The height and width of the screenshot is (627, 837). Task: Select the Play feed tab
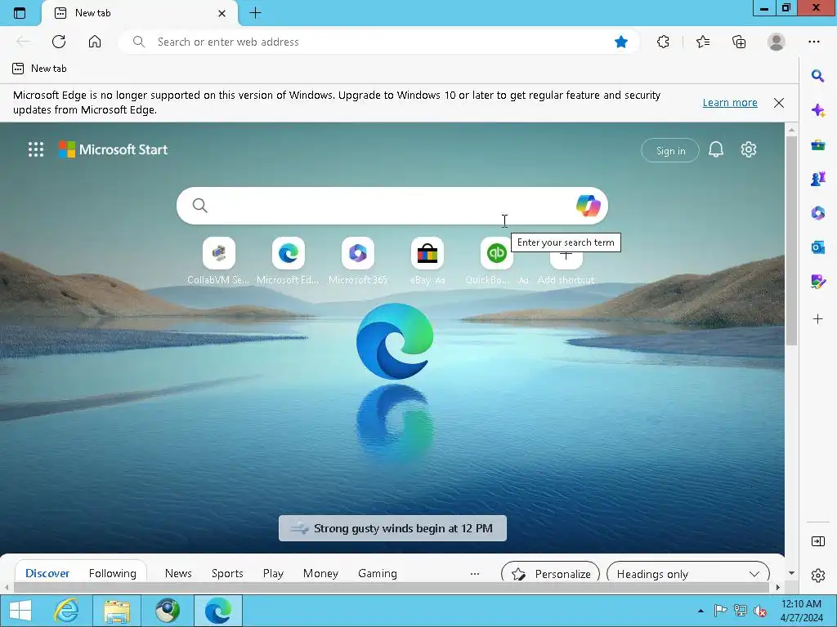tap(273, 574)
